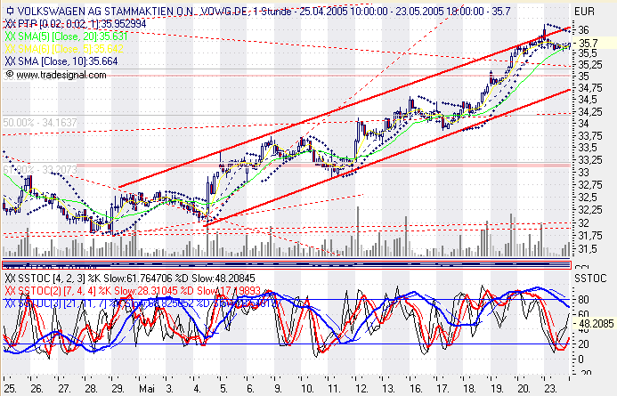Click the red XX marker beside SSTOC(2)

[10, 291]
